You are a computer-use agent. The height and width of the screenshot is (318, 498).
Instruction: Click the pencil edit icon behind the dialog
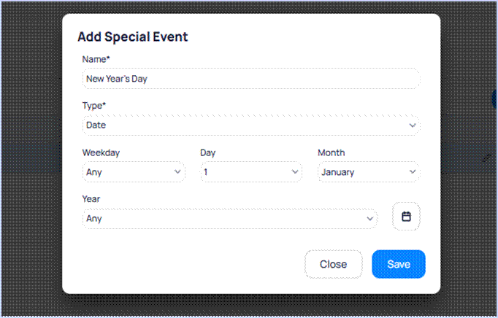[487, 157]
